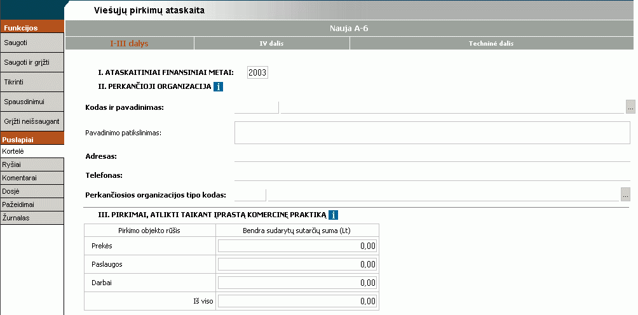Open info icon next to Perkančioji organizacija

[218, 86]
